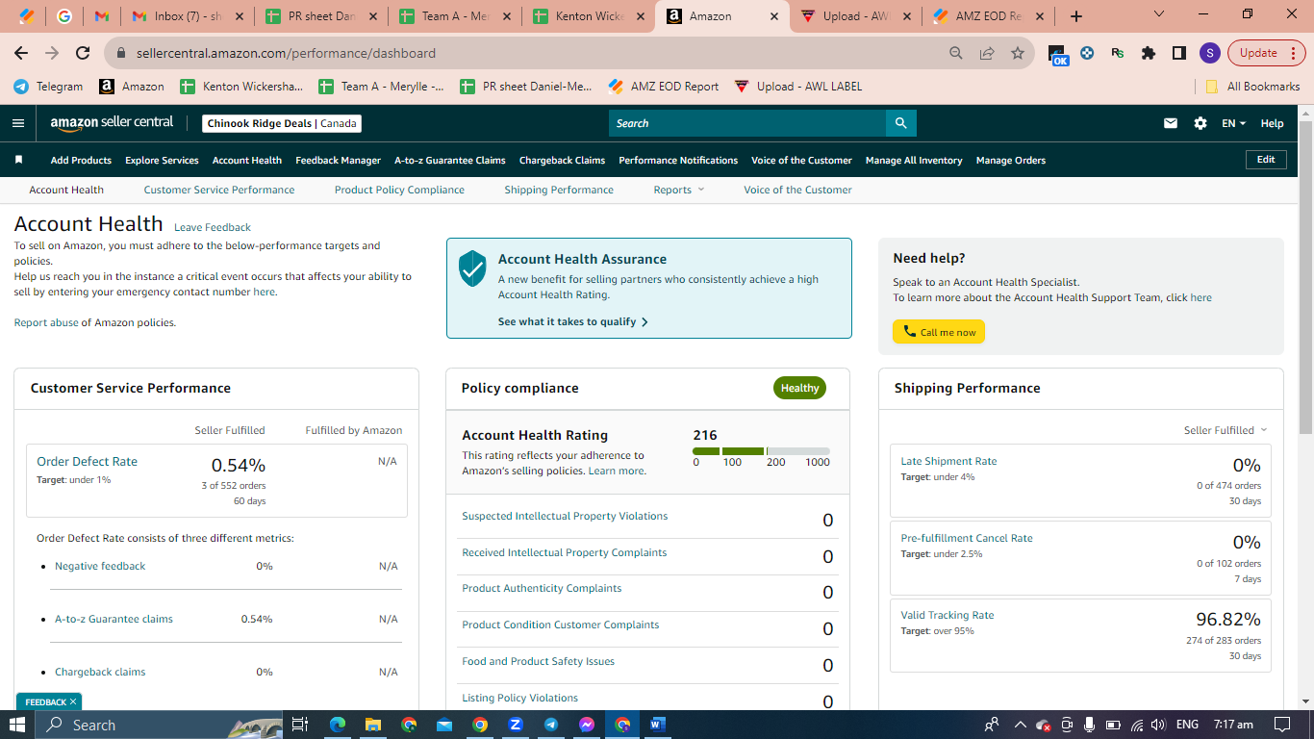
Task: Click the Edit button in the navigation bar
Action: pyautogui.click(x=1266, y=160)
